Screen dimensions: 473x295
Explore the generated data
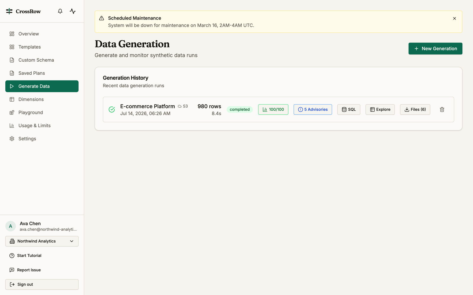click(380, 109)
